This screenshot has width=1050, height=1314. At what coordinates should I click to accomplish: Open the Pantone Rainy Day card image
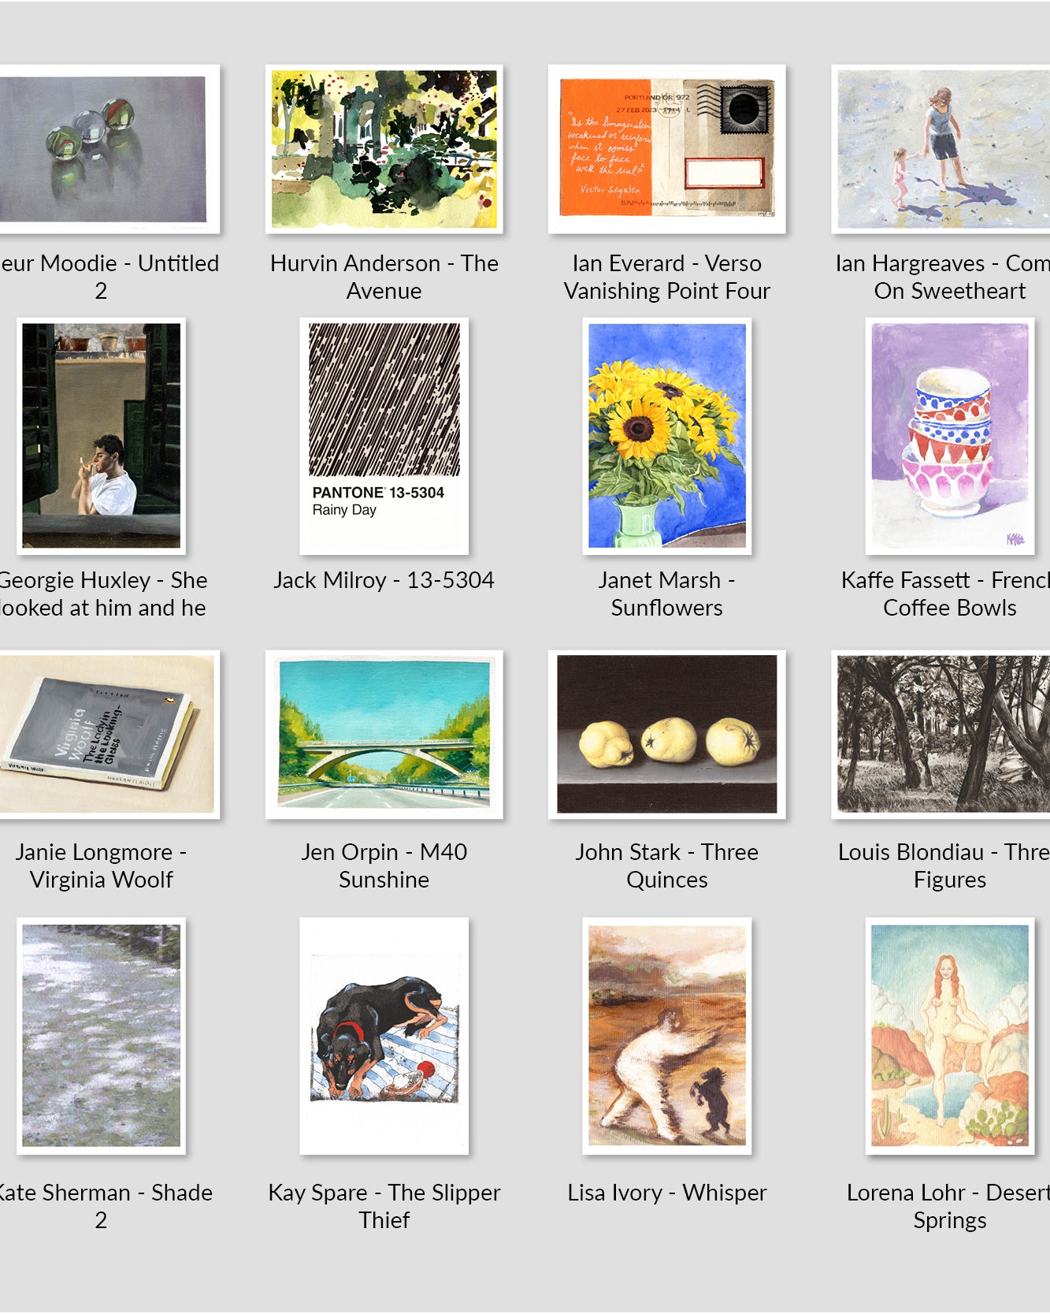(384, 436)
